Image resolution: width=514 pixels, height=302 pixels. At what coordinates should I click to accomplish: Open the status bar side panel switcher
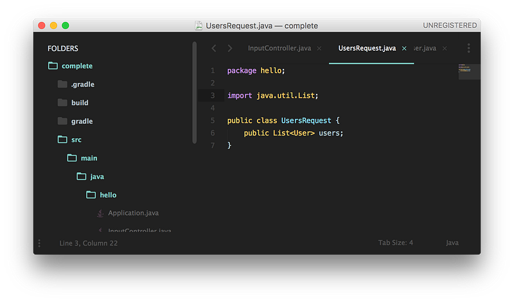[39, 243]
